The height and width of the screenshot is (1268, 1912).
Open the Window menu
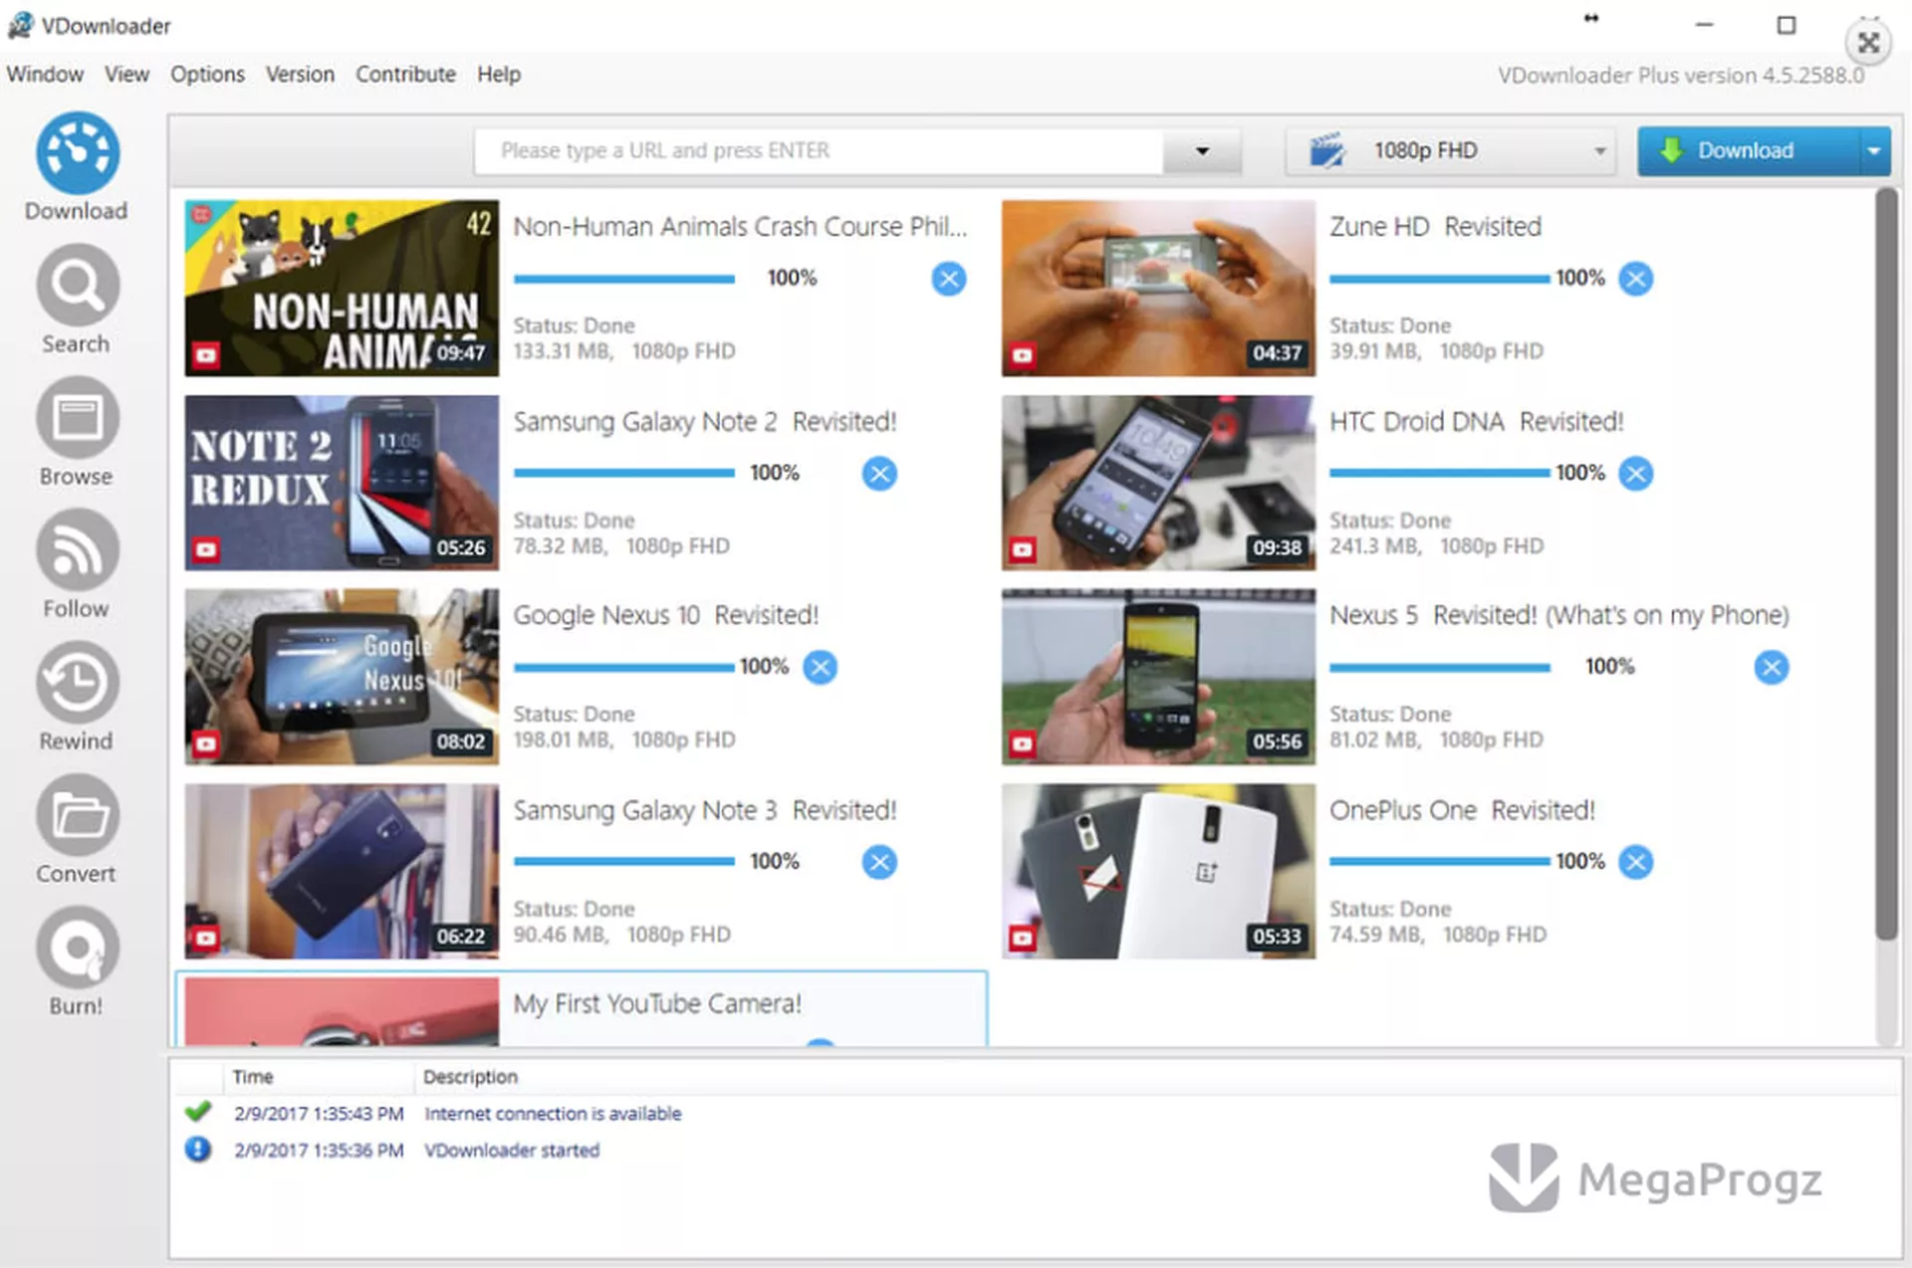45,75
